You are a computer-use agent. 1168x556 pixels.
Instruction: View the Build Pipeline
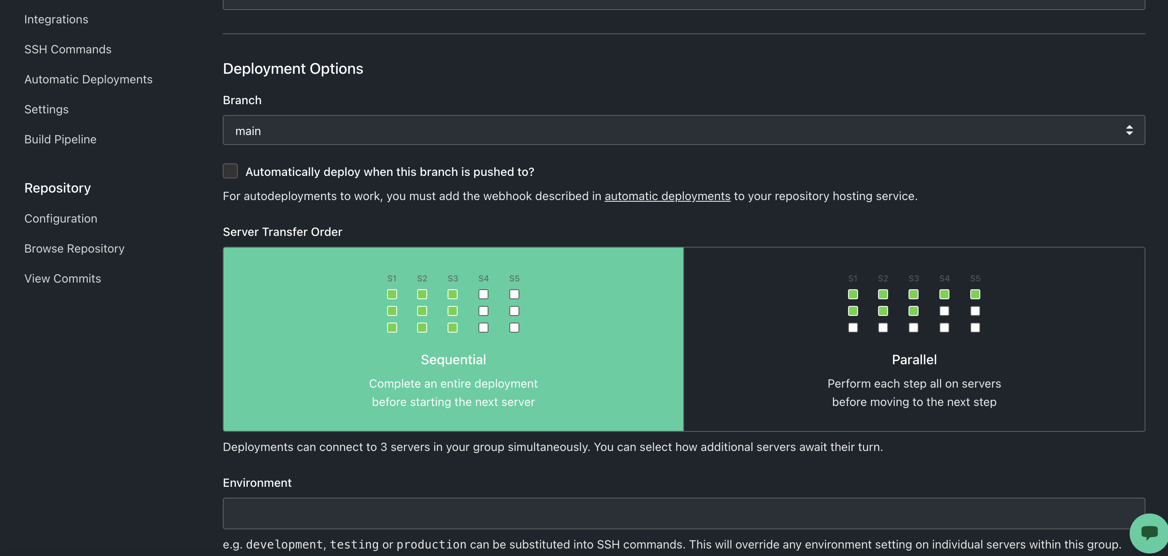point(60,139)
